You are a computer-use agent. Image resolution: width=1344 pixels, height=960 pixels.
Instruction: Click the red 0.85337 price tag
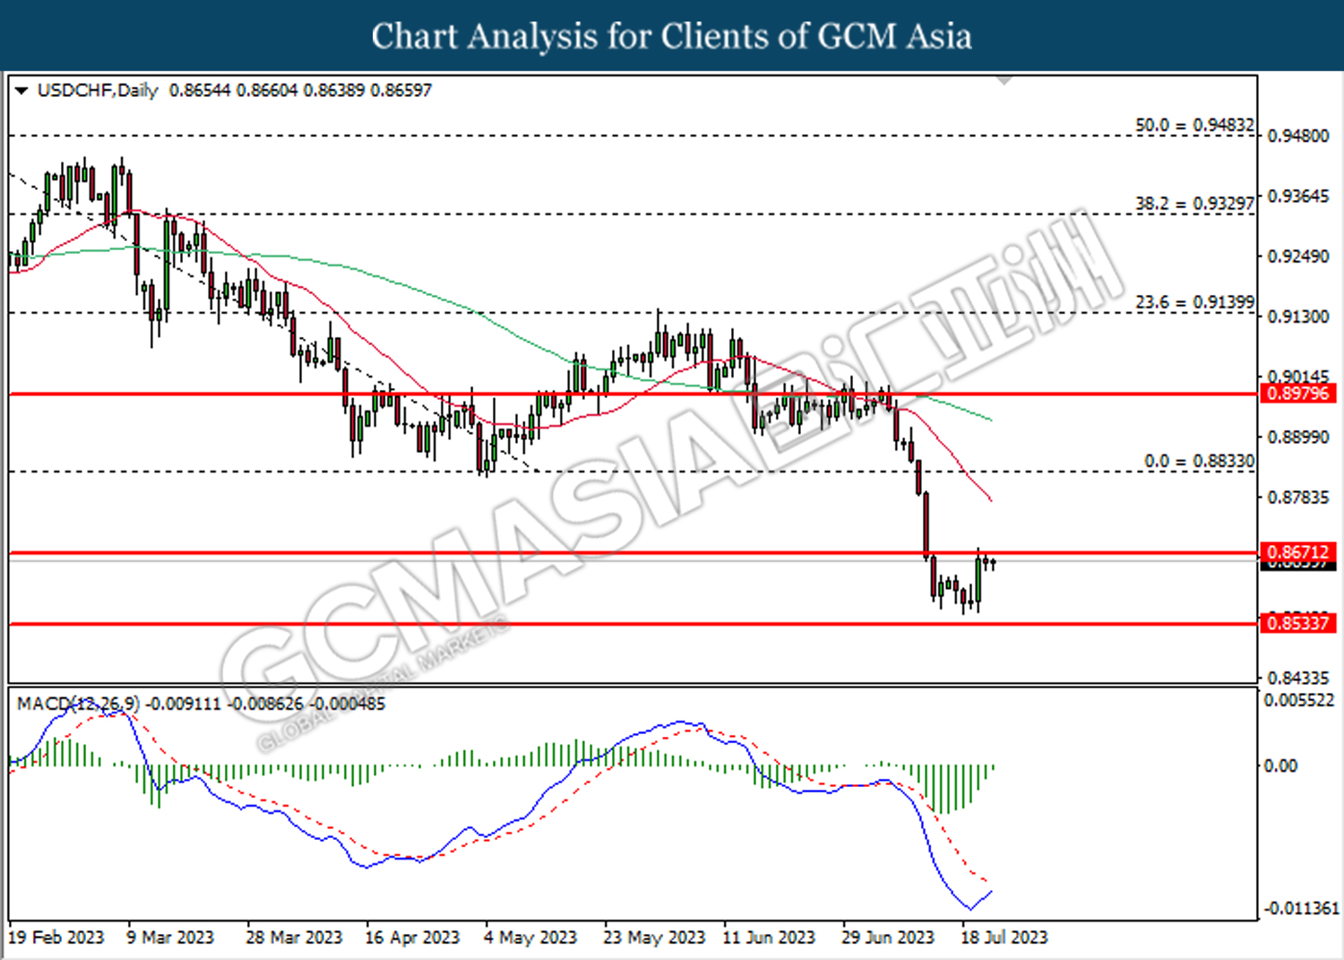pyautogui.click(x=1298, y=623)
